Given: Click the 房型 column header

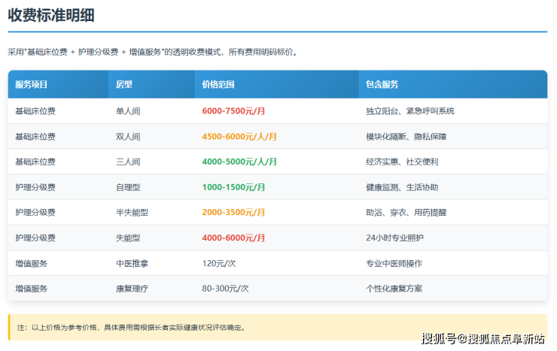Looking at the screenshot, I should (124, 84).
